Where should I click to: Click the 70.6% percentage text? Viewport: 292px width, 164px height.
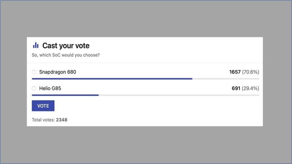[x=251, y=72]
